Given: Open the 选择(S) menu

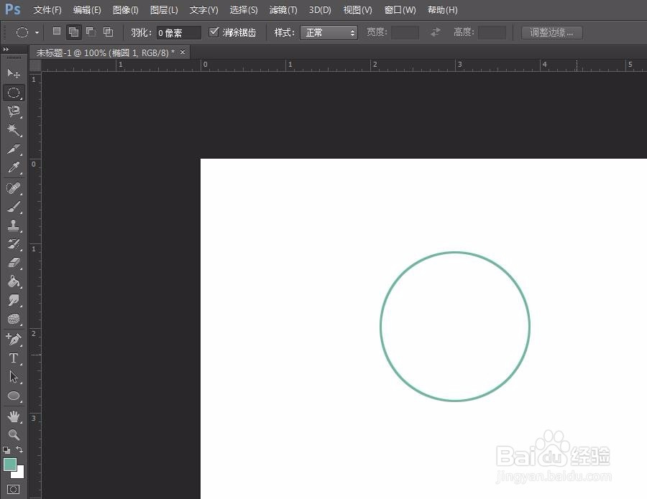Looking at the screenshot, I should click(x=244, y=10).
